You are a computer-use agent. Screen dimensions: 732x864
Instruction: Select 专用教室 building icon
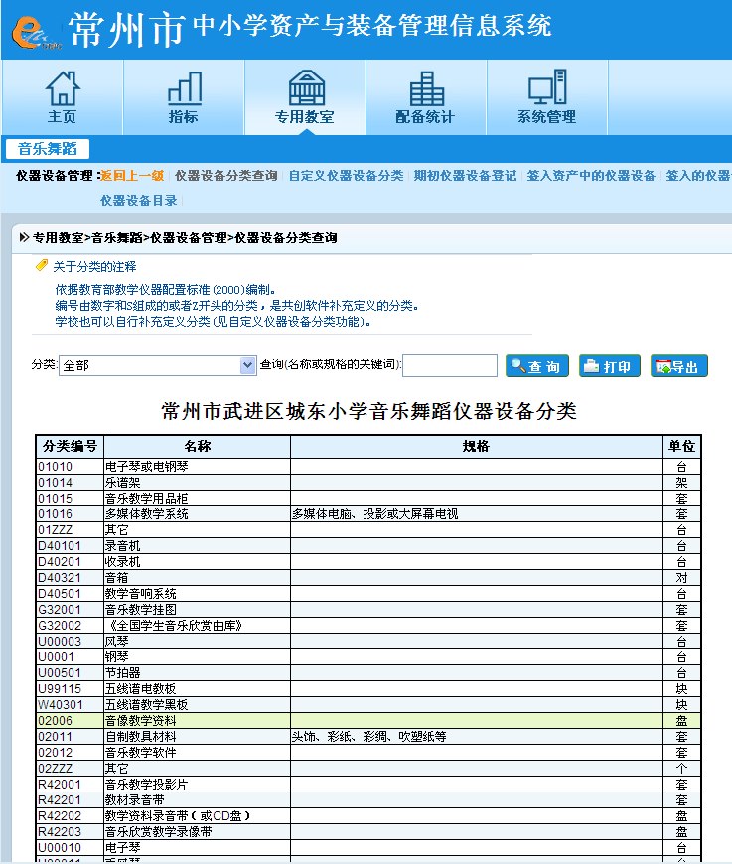(306, 87)
